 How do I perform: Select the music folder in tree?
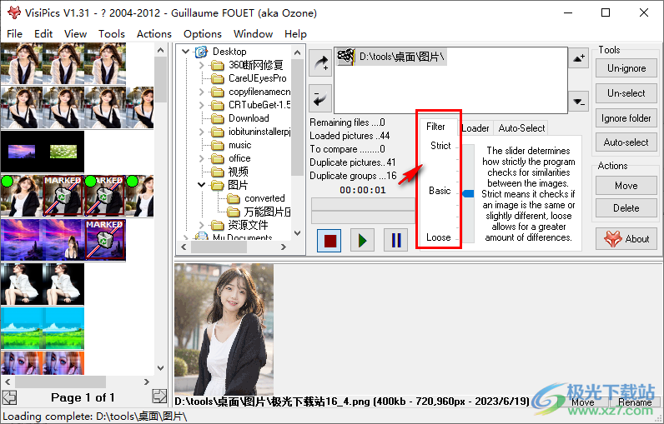click(x=239, y=145)
